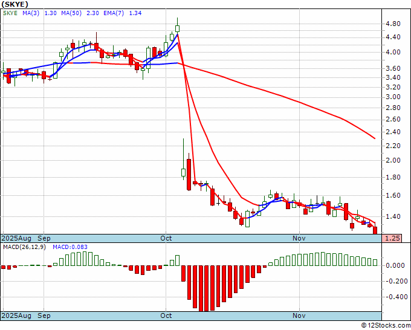Click the 3.20 price axis label
The width and height of the screenshot is (411, 330).
click(393, 87)
